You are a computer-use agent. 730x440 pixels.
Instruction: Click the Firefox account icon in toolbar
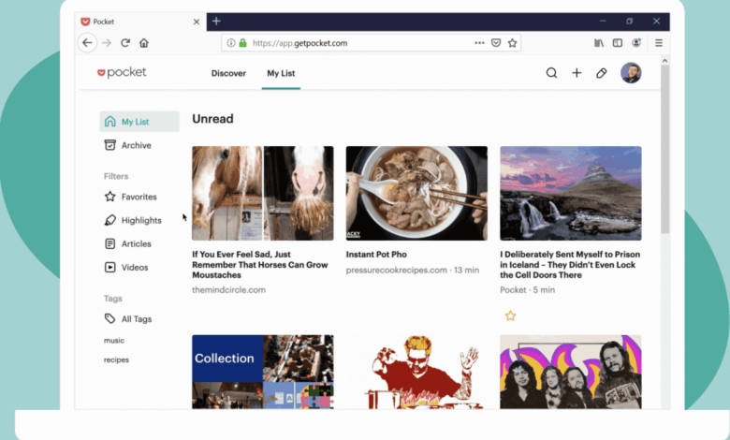point(636,43)
